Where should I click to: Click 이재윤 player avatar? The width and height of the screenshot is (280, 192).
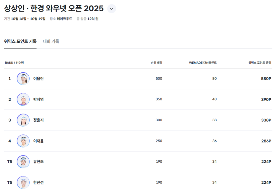pyautogui.click(x=23, y=141)
